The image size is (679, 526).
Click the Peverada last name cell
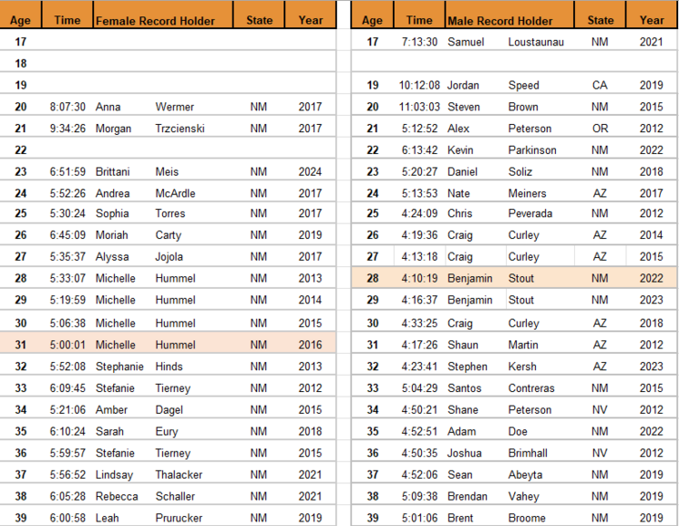pyautogui.click(x=530, y=213)
